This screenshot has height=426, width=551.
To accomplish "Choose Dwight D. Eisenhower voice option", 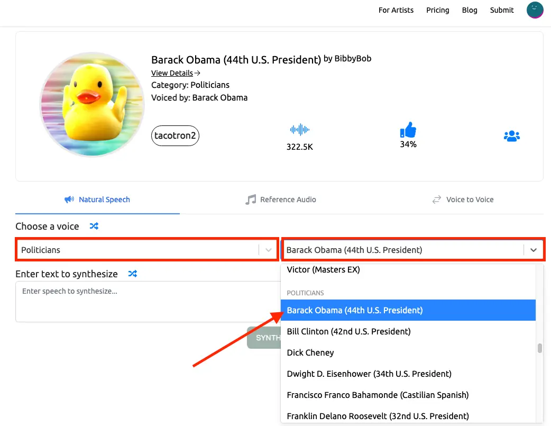I will point(408,374).
